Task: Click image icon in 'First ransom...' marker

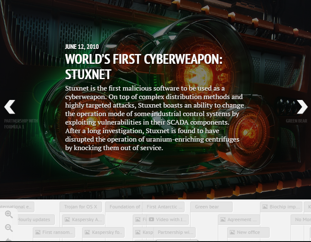Action: pyautogui.click(x=38, y=232)
